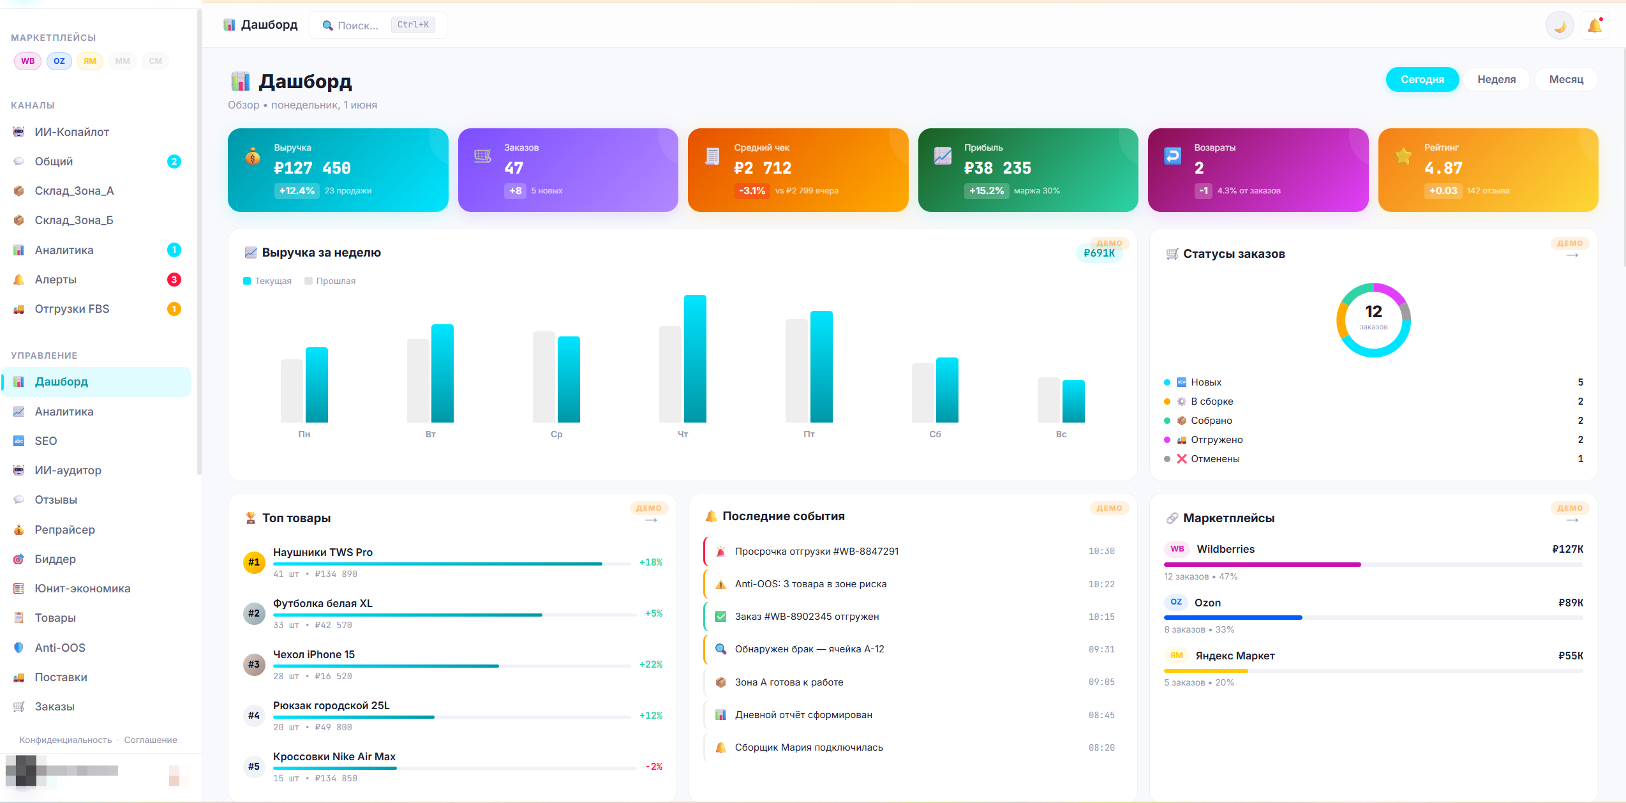Open Аналитика under the Управление section
The height and width of the screenshot is (803, 1626).
(x=97, y=412)
